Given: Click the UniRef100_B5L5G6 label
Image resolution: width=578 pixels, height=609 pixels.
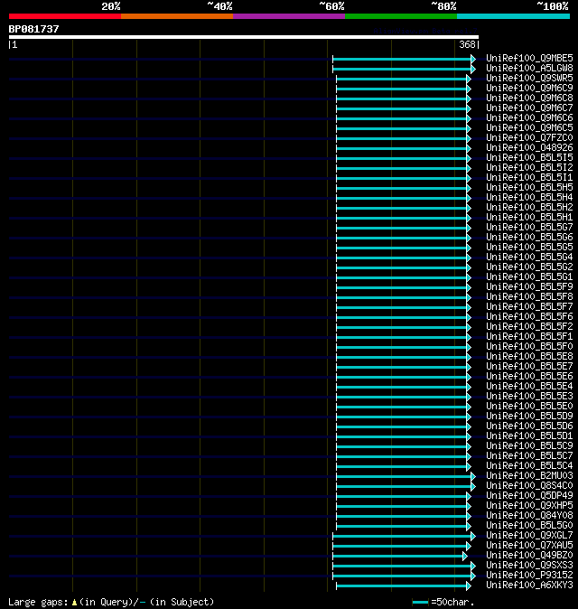Looking at the screenshot, I should 529,238.
